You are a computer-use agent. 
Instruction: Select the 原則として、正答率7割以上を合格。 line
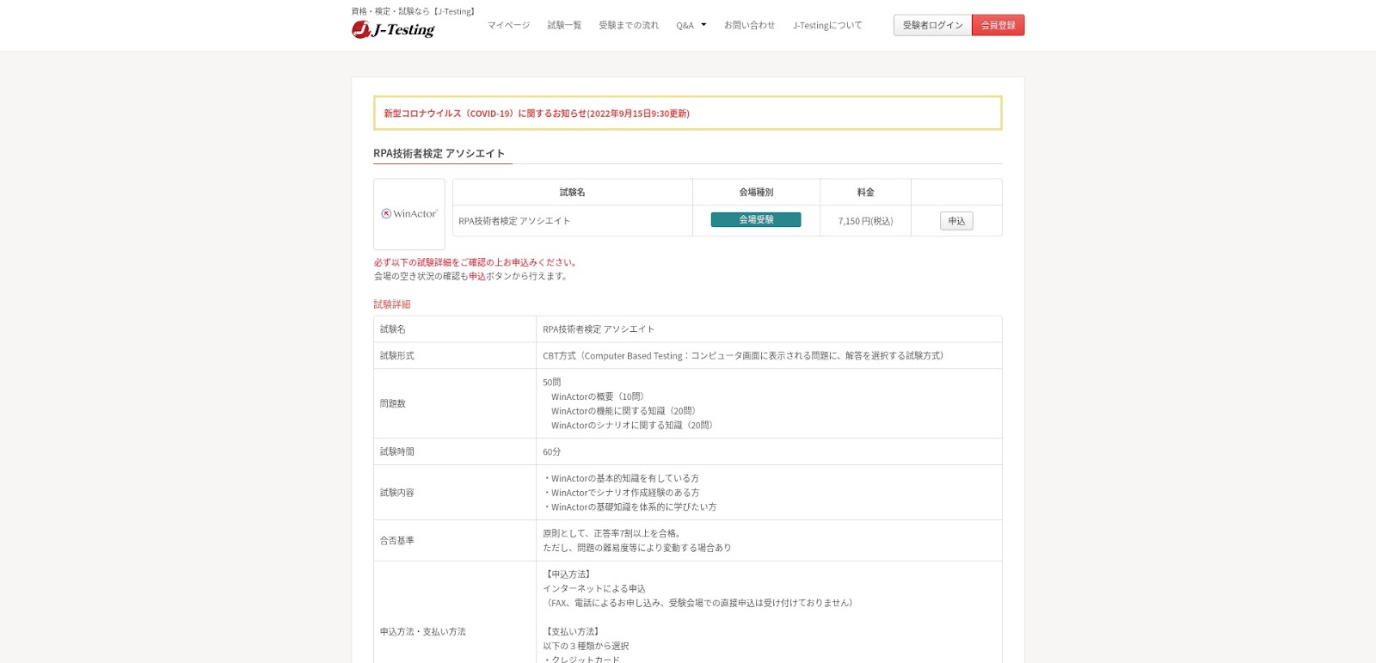click(614, 534)
